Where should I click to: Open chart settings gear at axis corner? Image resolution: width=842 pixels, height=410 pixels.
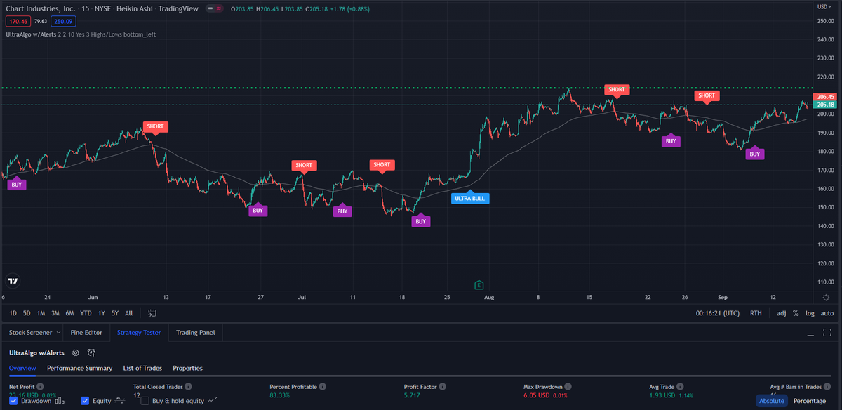pyautogui.click(x=826, y=298)
